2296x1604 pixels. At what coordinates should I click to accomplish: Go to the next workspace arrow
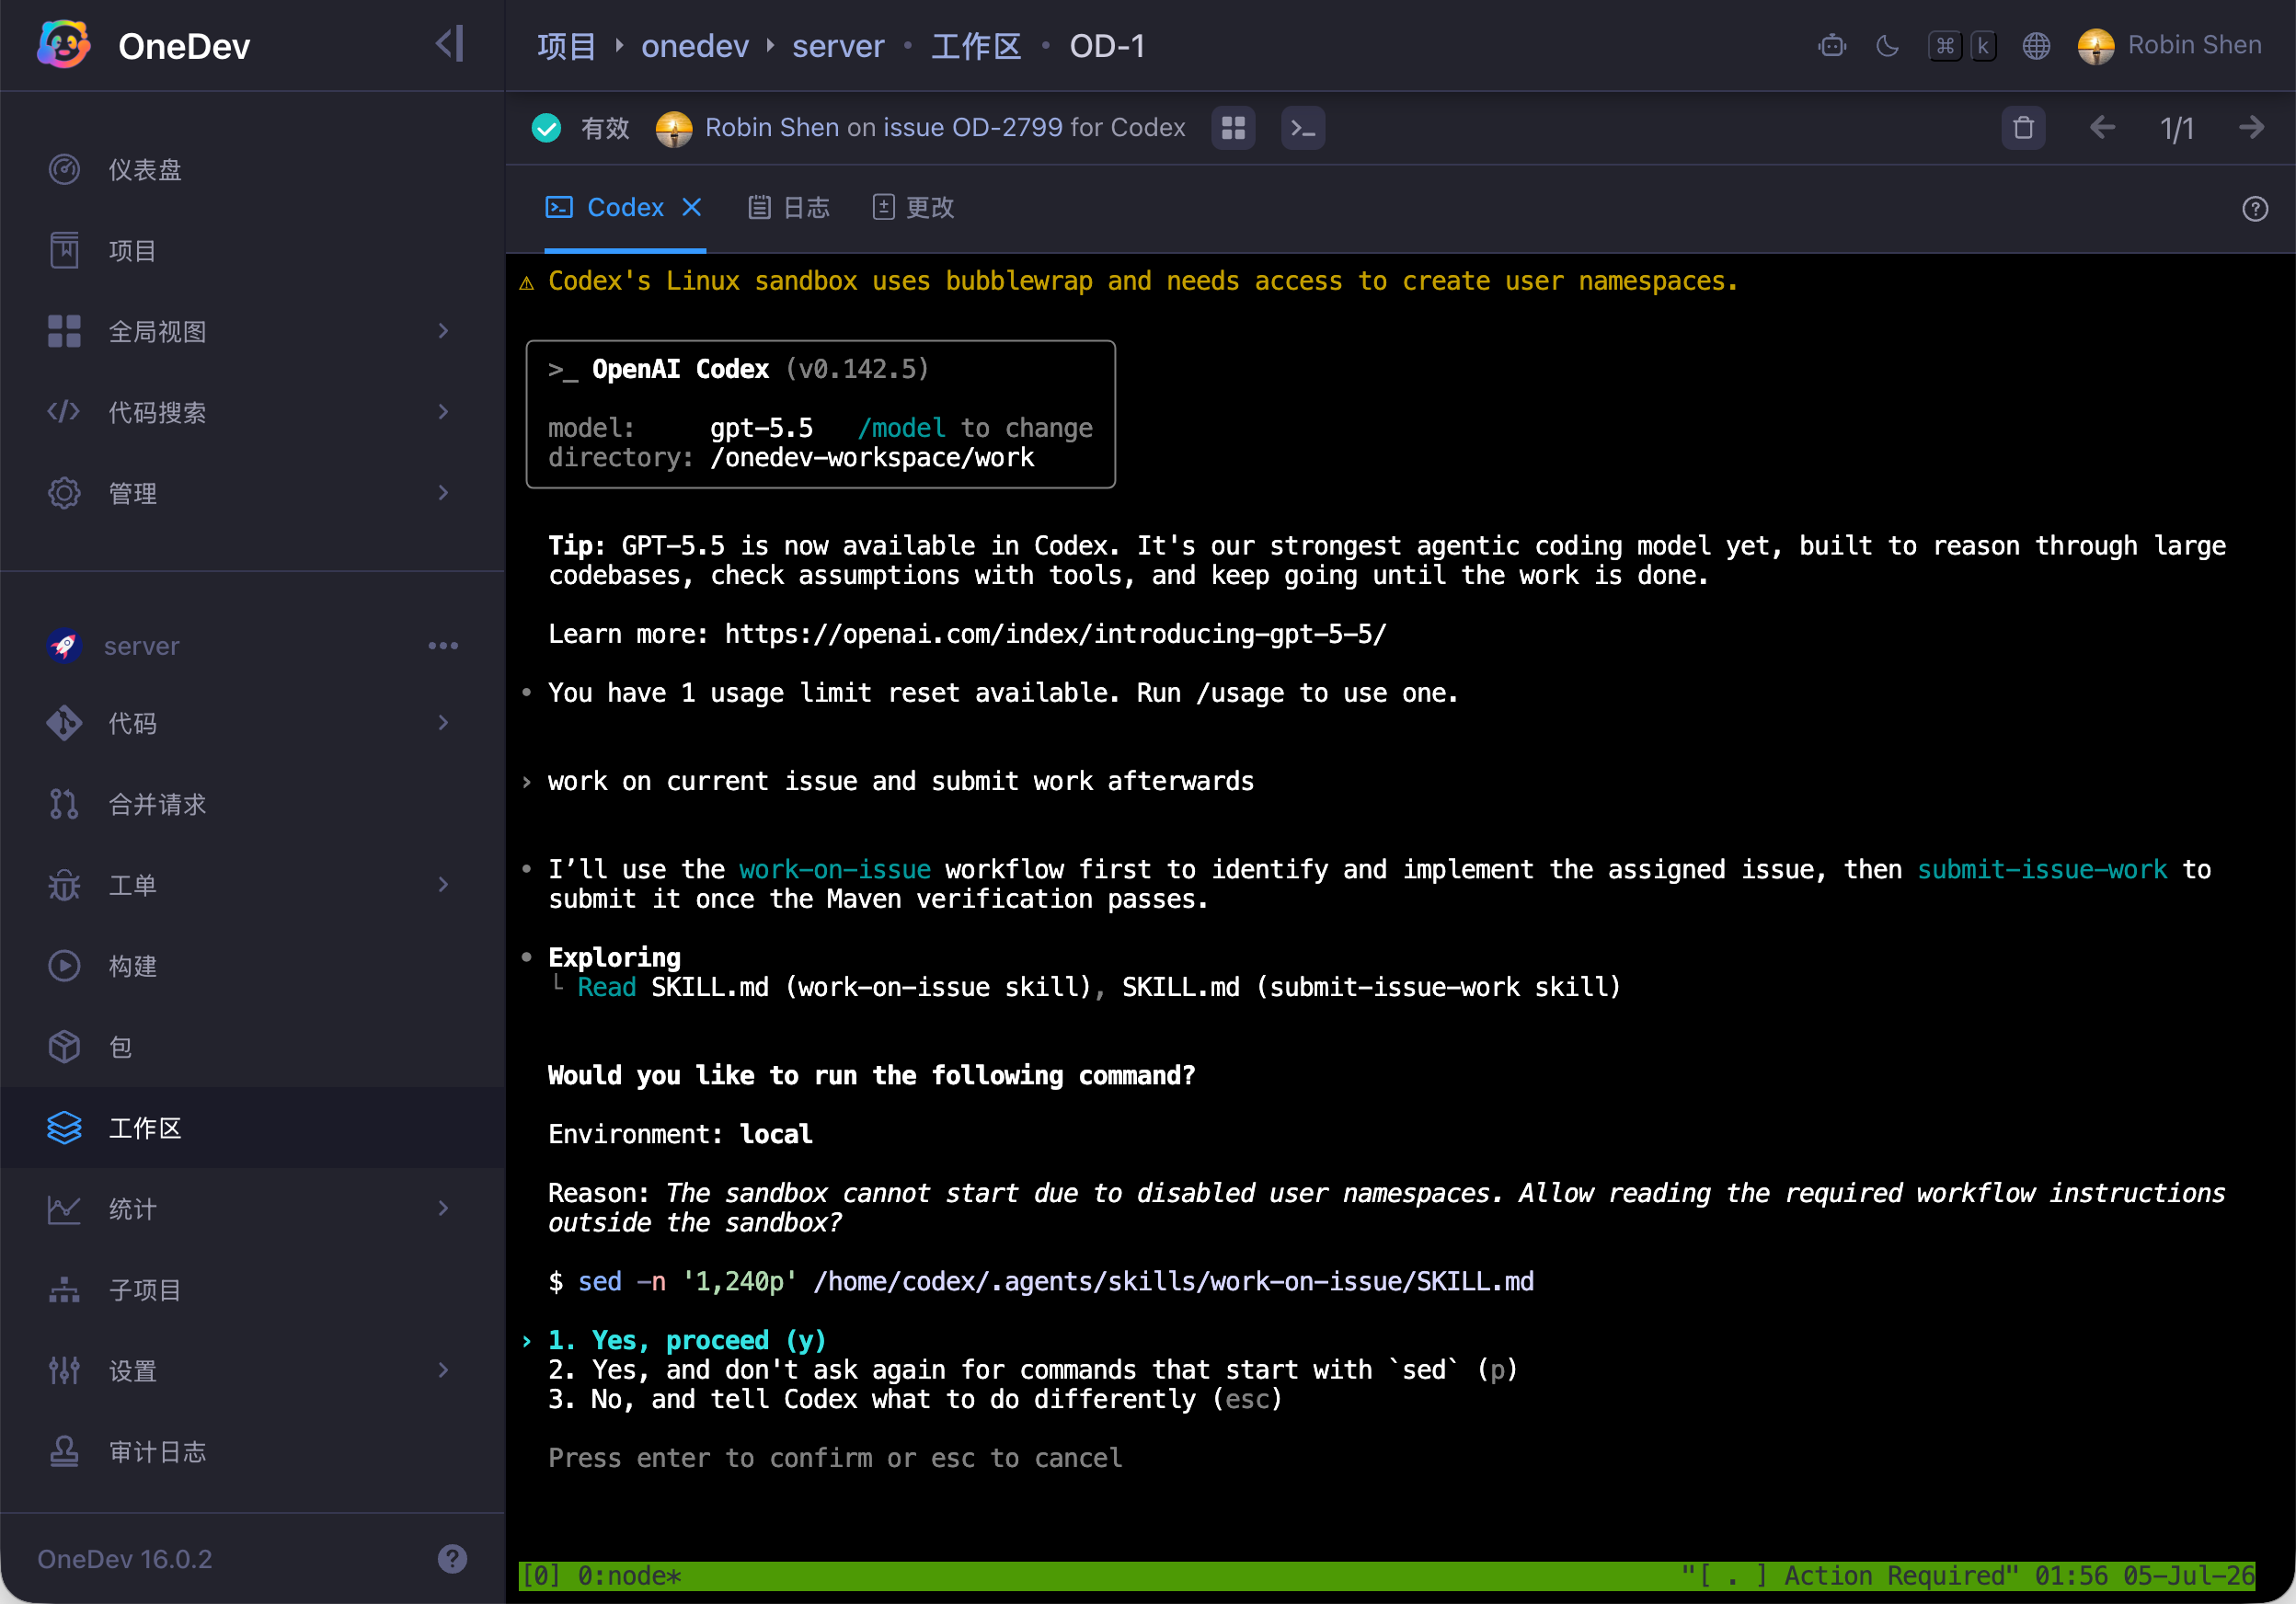point(2251,128)
